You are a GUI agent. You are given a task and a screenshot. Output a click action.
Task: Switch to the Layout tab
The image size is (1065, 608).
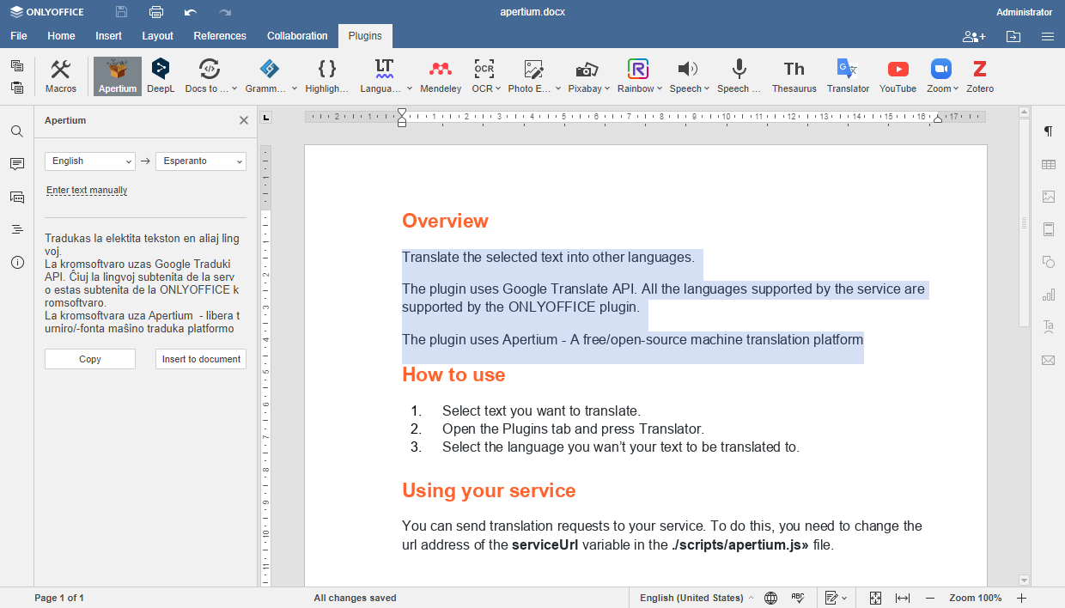[x=158, y=36]
